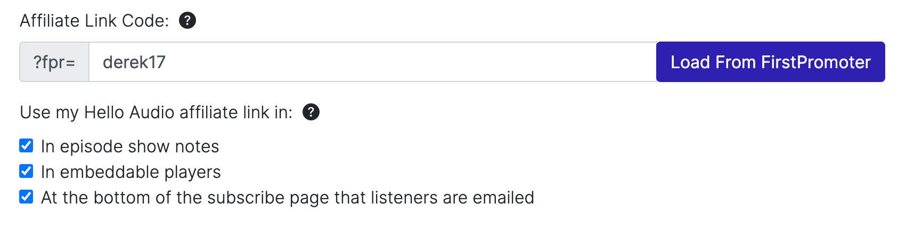Select the "Affiliate Link Code:" label
Screen dimensions: 898x228
point(94,21)
